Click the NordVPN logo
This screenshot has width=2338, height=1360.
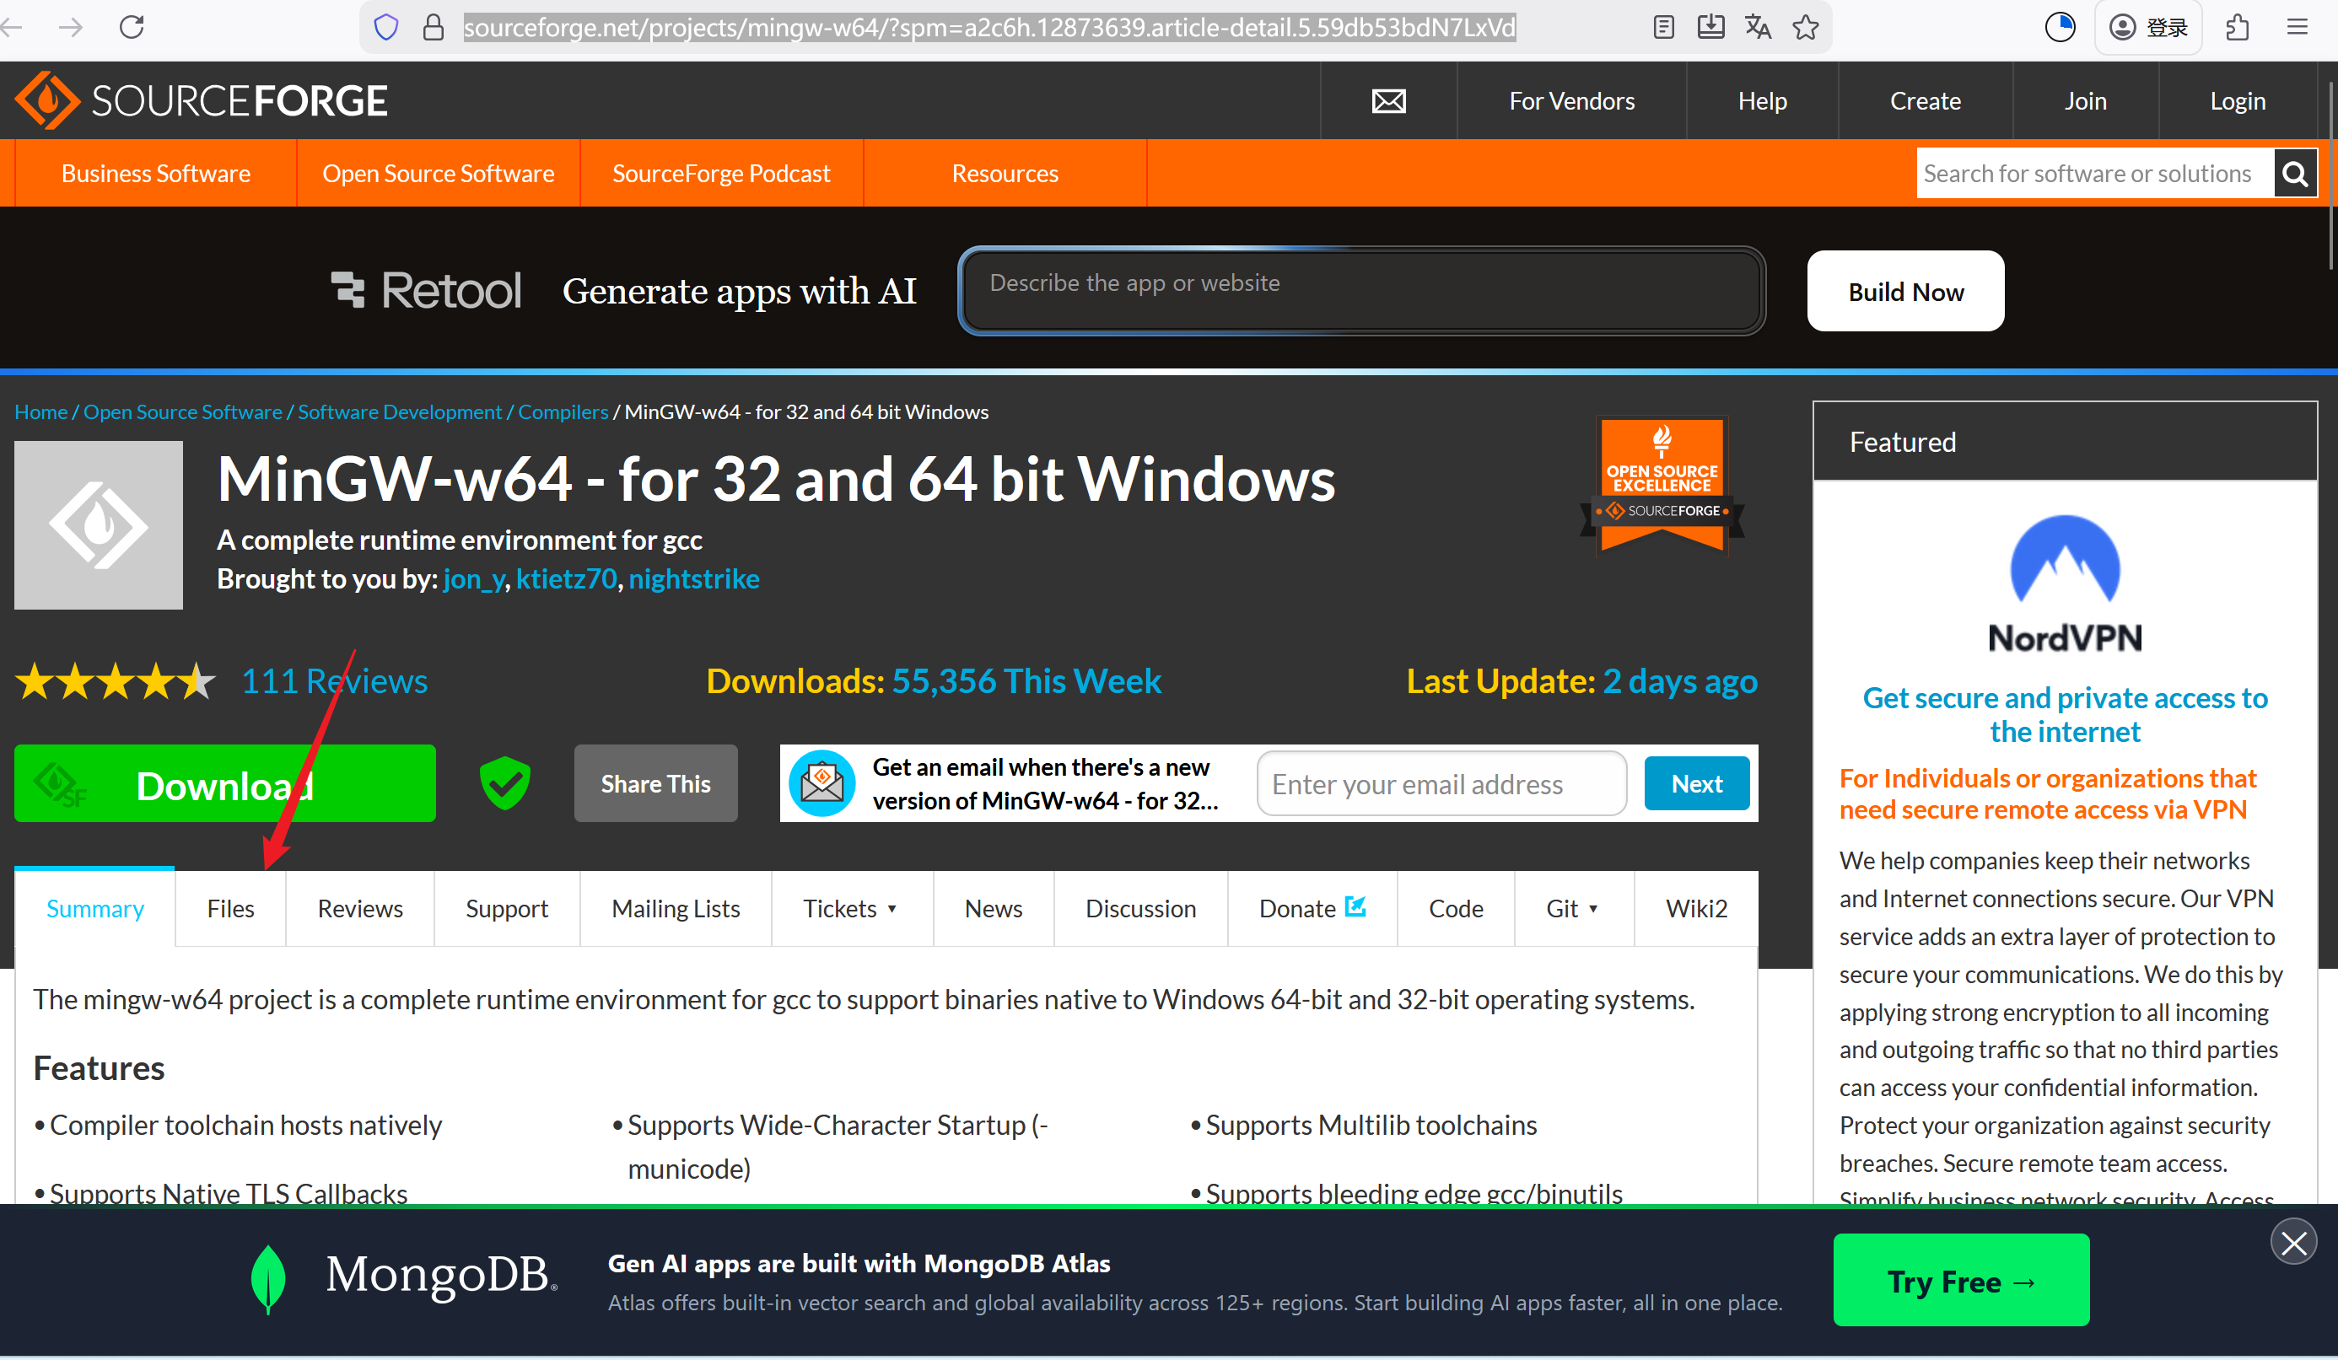2066,584
